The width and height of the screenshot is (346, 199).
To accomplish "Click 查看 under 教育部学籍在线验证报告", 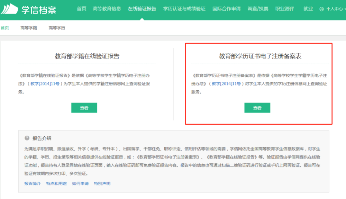I will point(84,108).
